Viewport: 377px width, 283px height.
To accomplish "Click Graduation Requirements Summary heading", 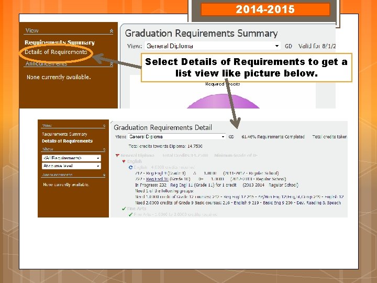I will pyautogui.click(x=202, y=34).
